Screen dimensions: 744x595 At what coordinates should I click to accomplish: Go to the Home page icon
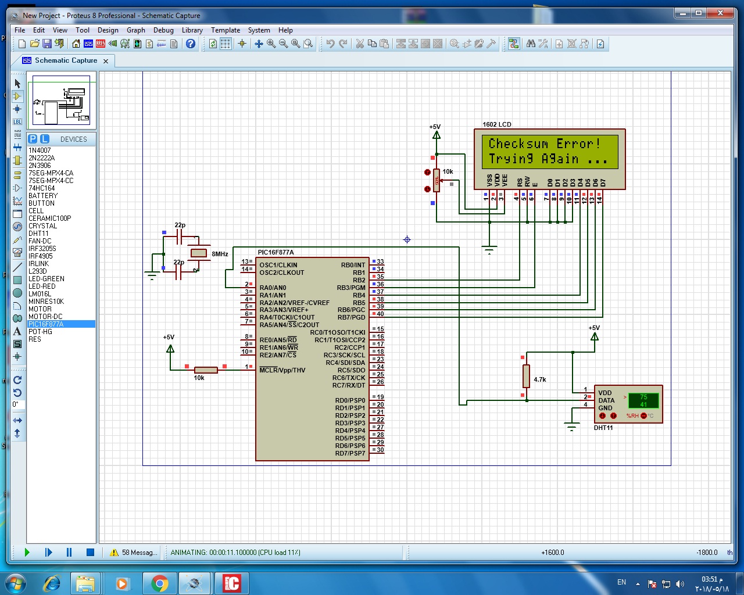tap(76, 44)
